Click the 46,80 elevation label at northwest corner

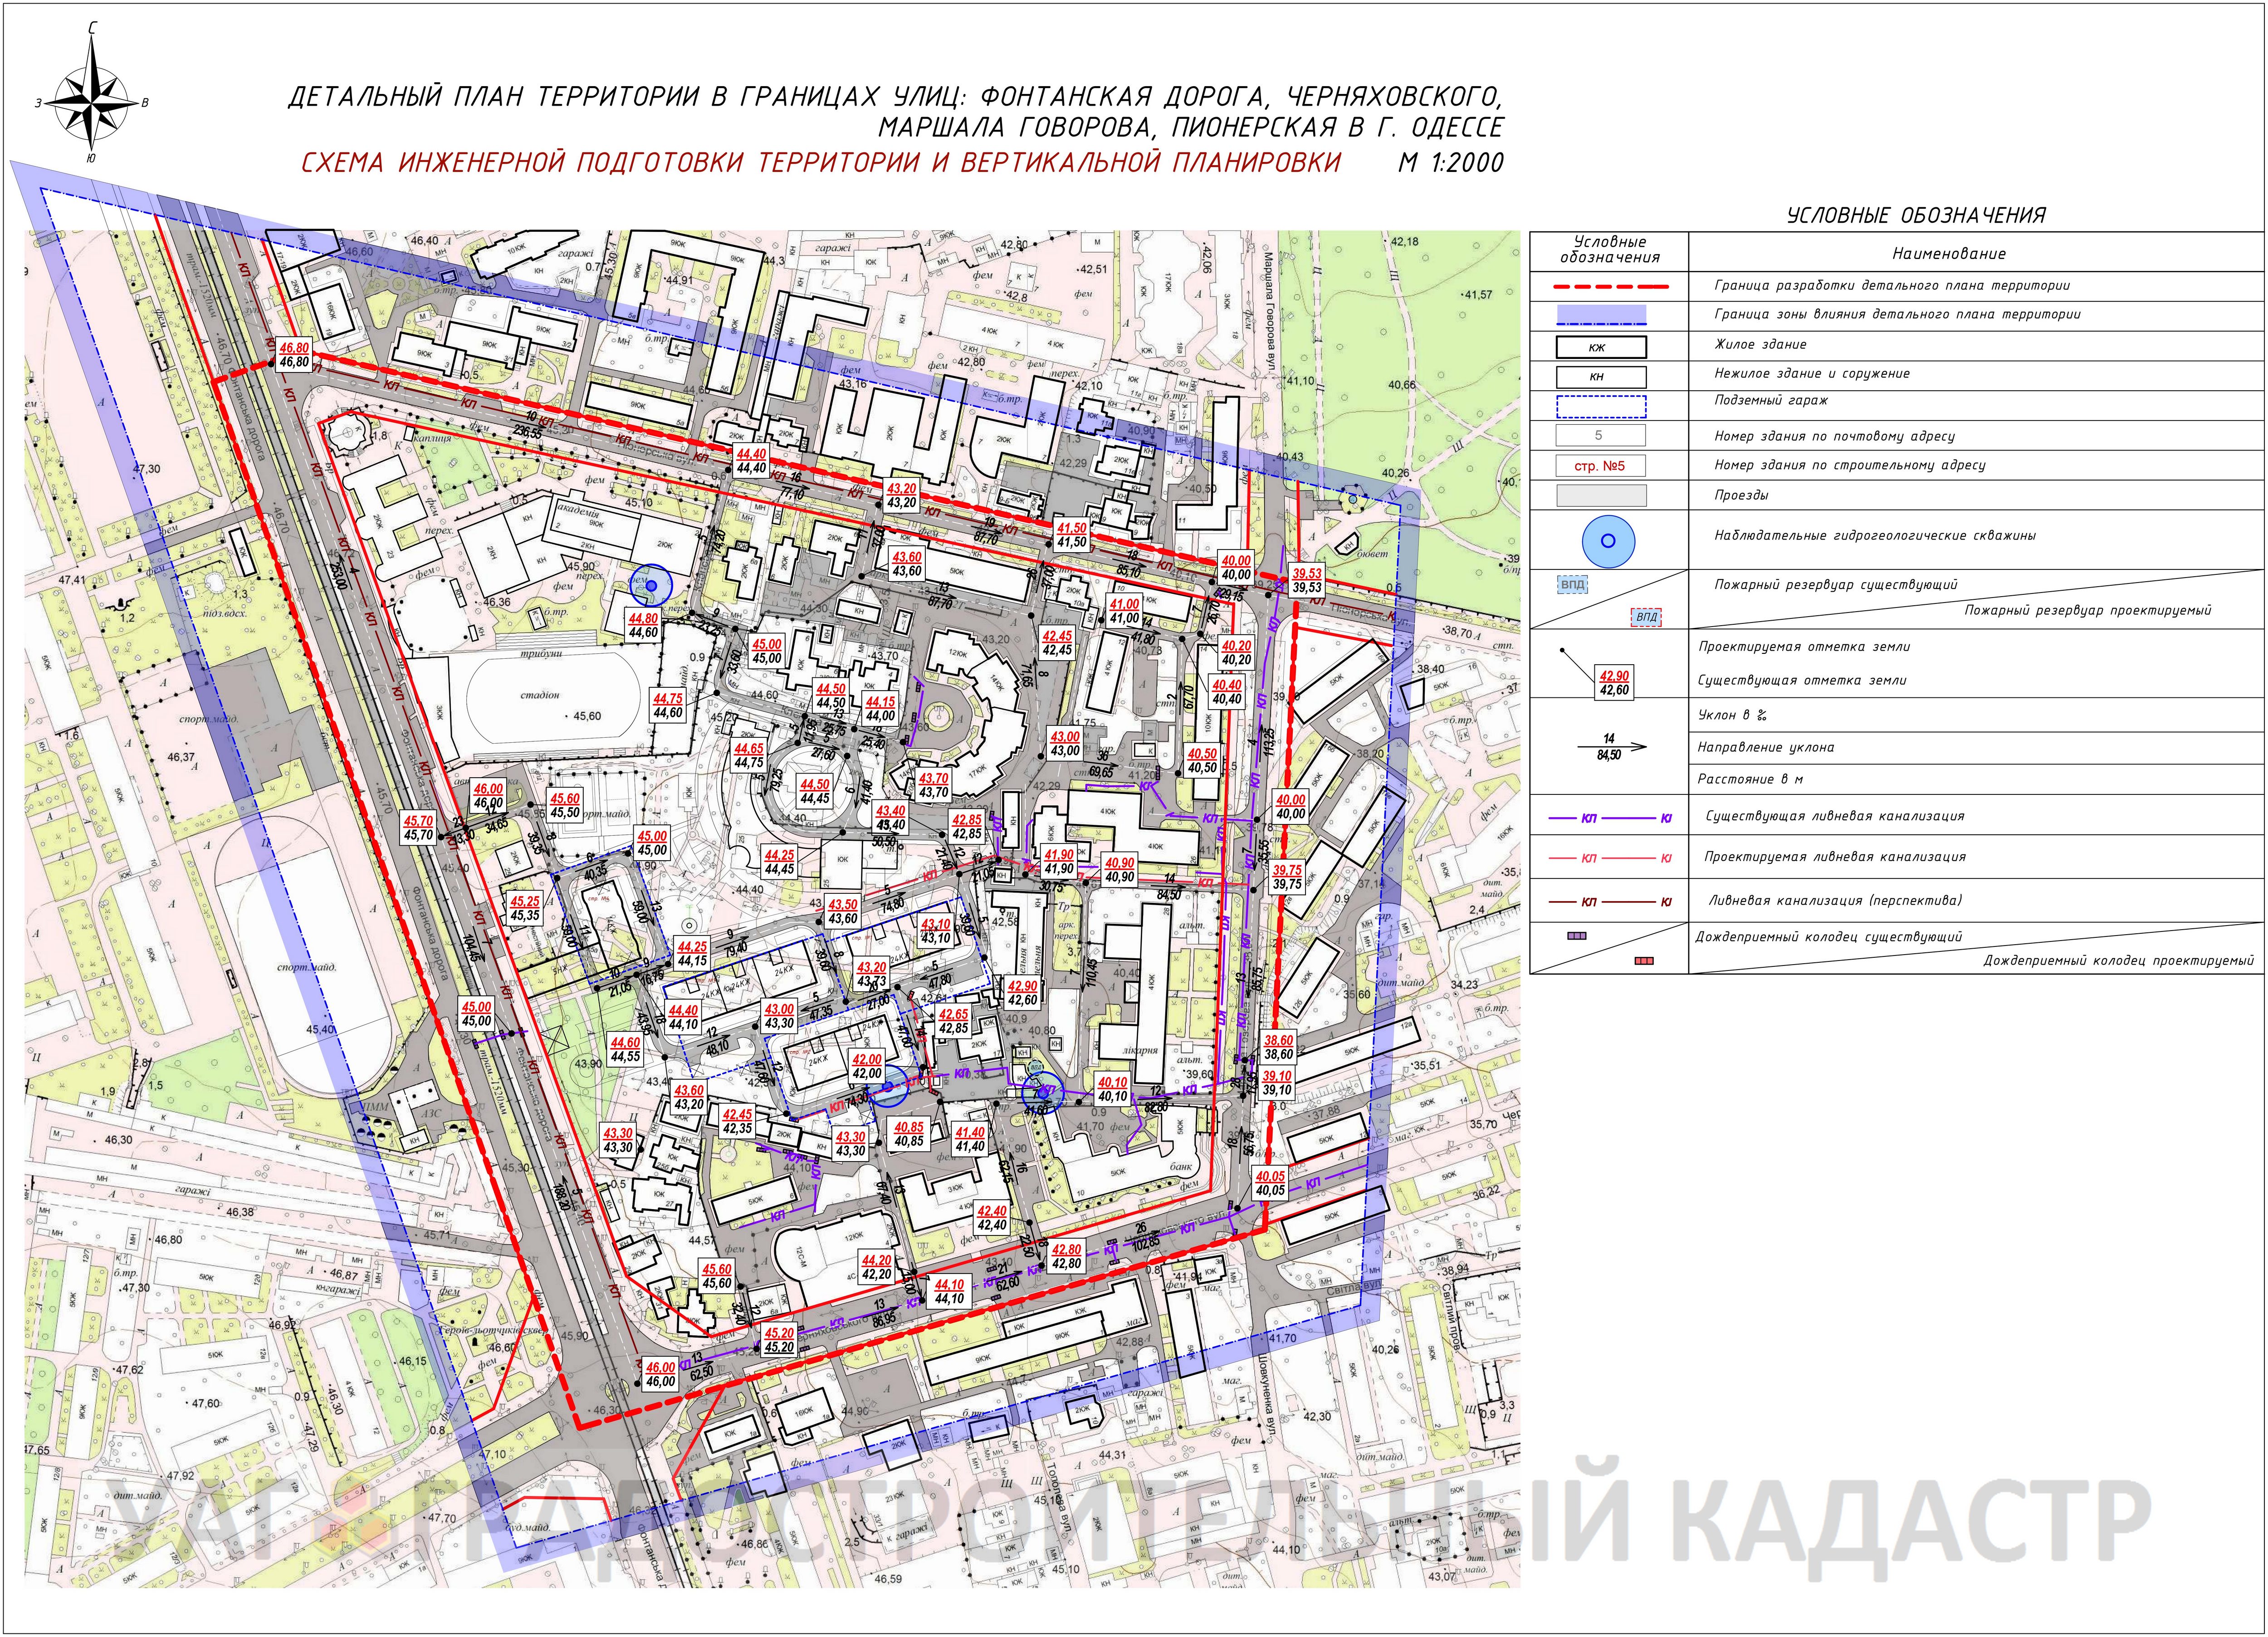[x=294, y=355]
